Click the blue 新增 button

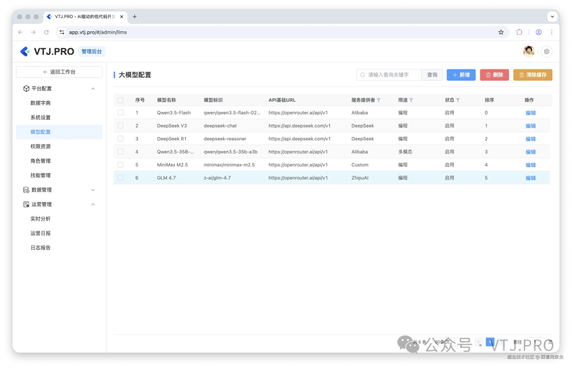[x=461, y=75]
